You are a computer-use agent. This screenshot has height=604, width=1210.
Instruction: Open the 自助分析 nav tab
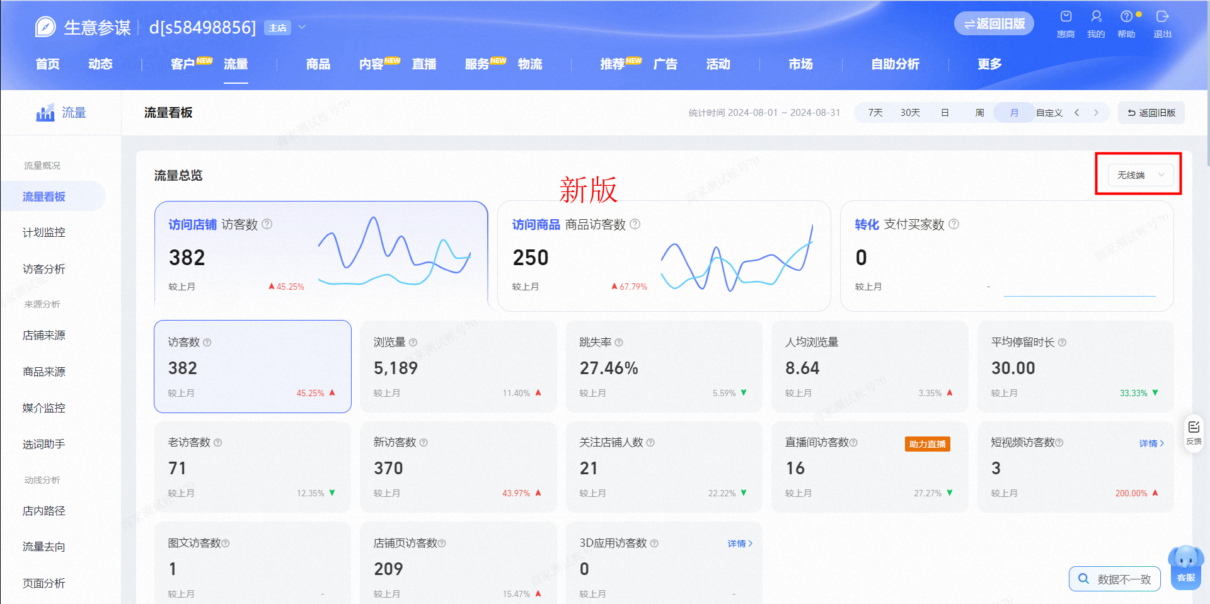pos(895,64)
